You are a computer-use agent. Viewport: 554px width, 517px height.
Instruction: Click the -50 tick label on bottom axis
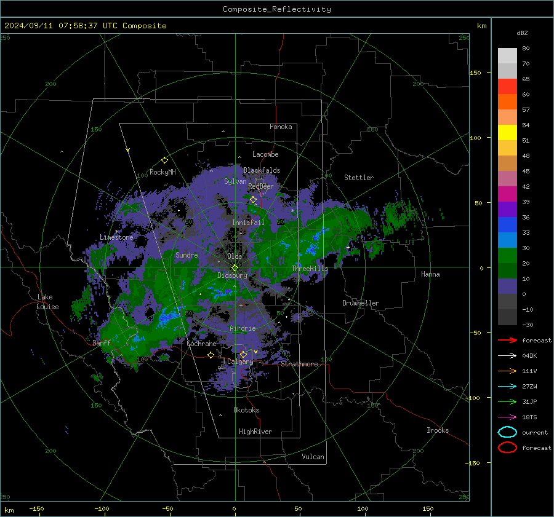[x=167, y=508]
